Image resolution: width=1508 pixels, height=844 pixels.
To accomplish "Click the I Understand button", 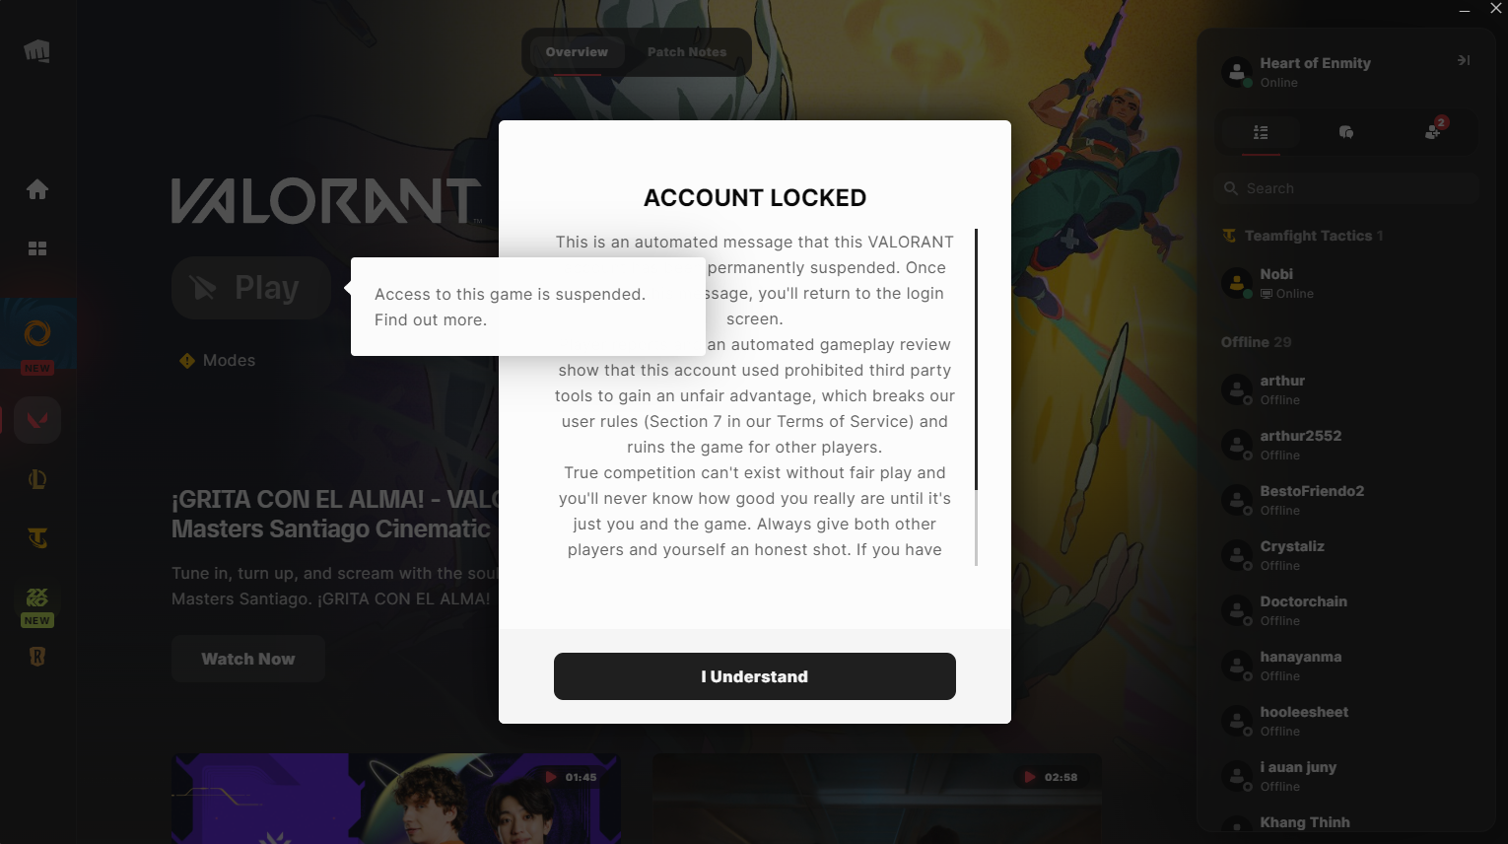I will click(x=755, y=676).
